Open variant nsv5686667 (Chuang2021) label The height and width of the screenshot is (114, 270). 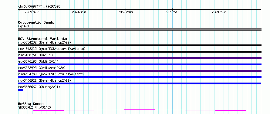click(x=39, y=87)
